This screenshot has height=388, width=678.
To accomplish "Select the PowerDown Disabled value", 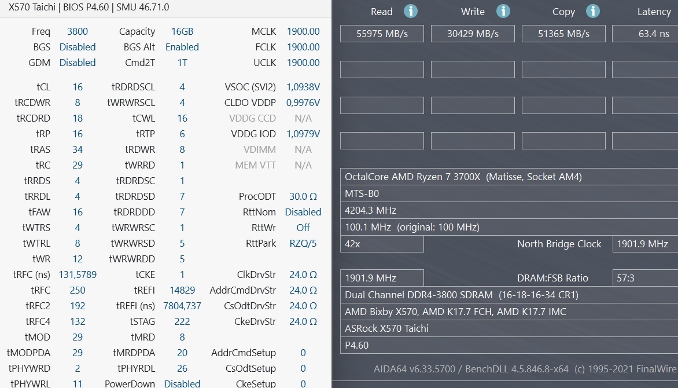I will [182, 383].
